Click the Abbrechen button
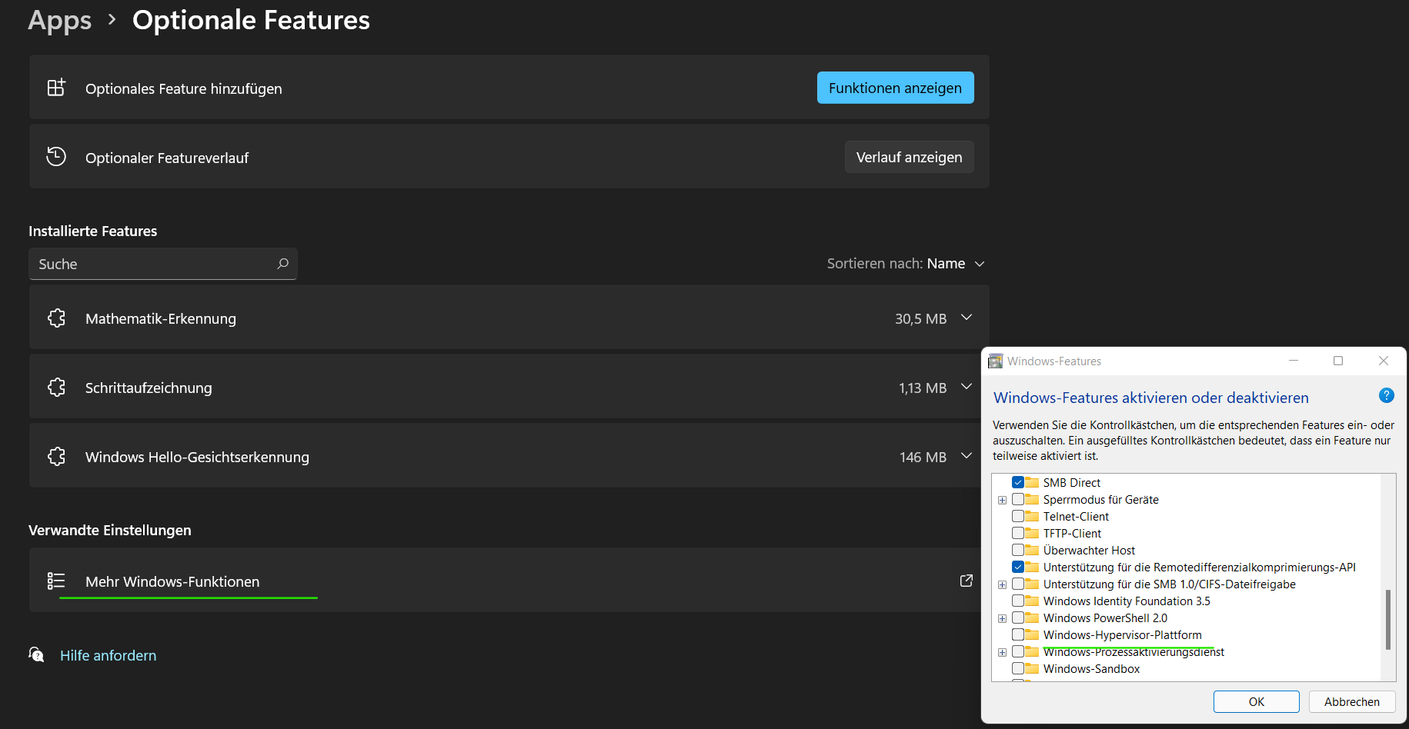Screen dimensions: 1409x729 click(x=1351, y=701)
